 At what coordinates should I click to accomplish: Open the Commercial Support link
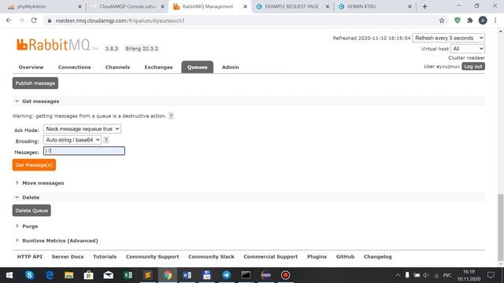coord(271,257)
